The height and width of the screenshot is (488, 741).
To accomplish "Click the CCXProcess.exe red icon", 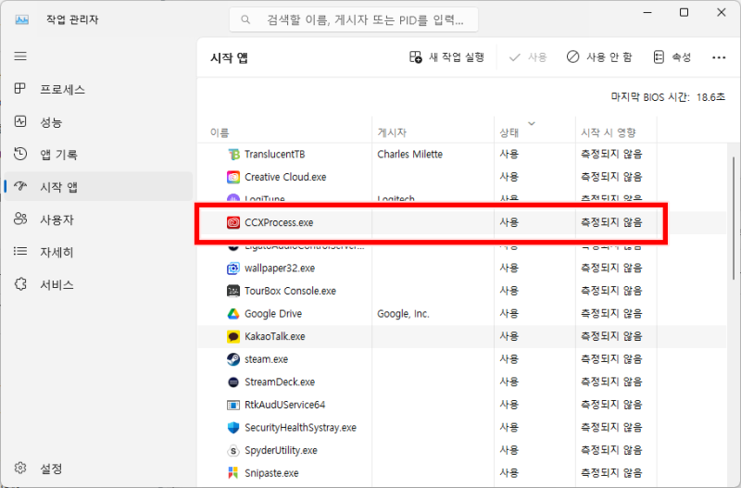I will [233, 222].
